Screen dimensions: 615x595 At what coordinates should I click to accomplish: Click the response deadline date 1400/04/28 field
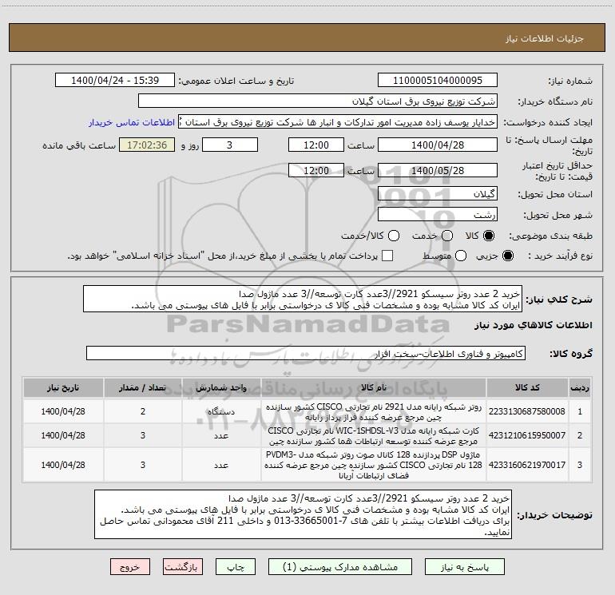pos(438,145)
